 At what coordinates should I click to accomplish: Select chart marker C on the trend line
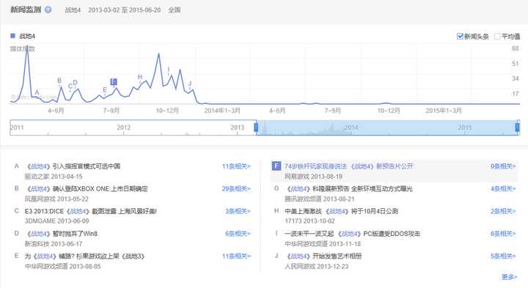(70, 86)
